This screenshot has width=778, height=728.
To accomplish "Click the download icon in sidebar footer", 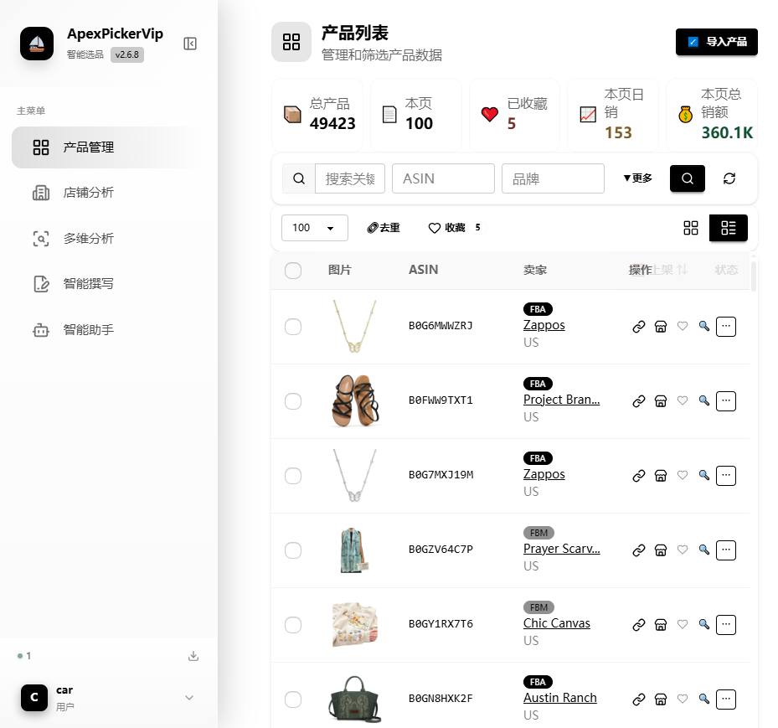I will coord(193,656).
